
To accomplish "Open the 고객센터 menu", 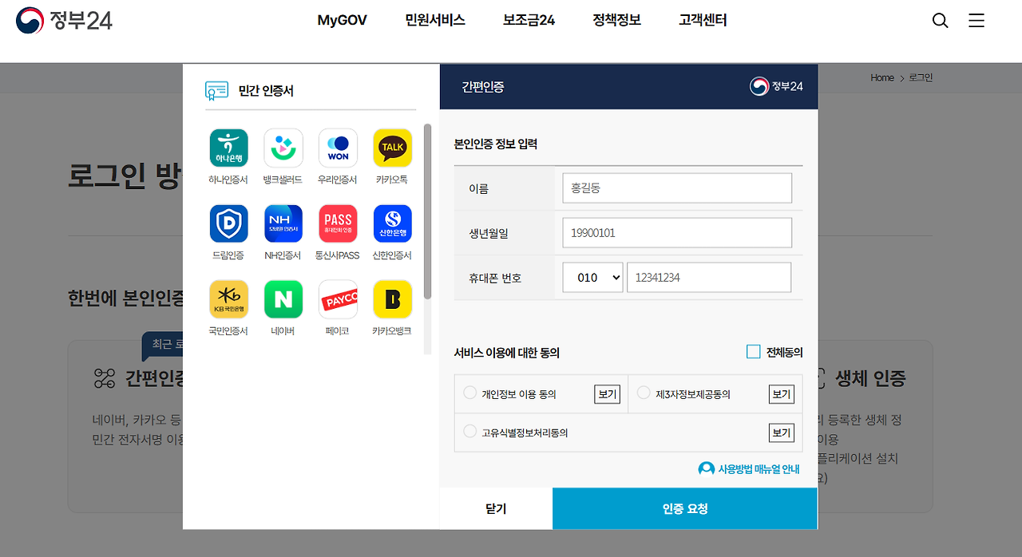I will [x=703, y=21].
